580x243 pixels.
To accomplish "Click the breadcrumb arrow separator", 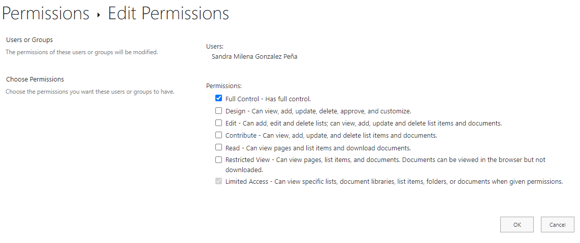I will pyautogui.click(x=99, y=15).
